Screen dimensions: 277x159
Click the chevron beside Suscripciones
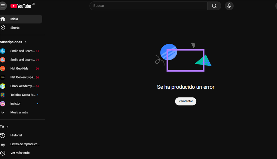point(26,42)
